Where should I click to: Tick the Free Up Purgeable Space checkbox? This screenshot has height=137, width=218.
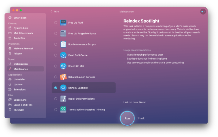[56, 33]
